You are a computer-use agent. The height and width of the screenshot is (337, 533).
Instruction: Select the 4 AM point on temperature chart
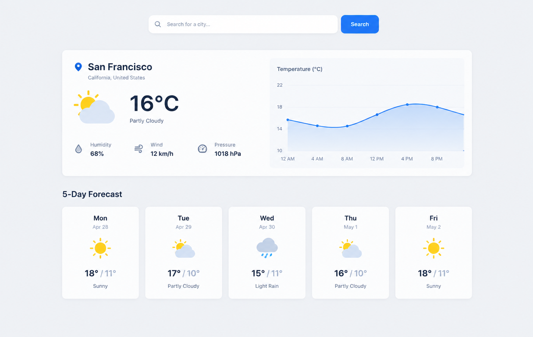point(317,126)
